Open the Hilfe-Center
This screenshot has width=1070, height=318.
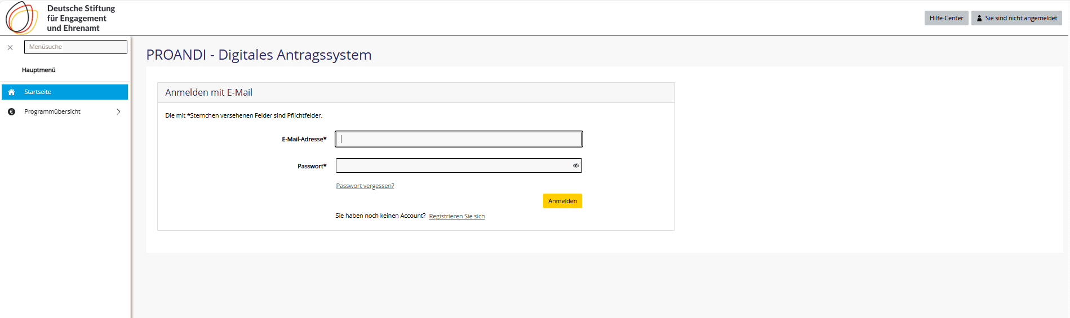point(946,19)
